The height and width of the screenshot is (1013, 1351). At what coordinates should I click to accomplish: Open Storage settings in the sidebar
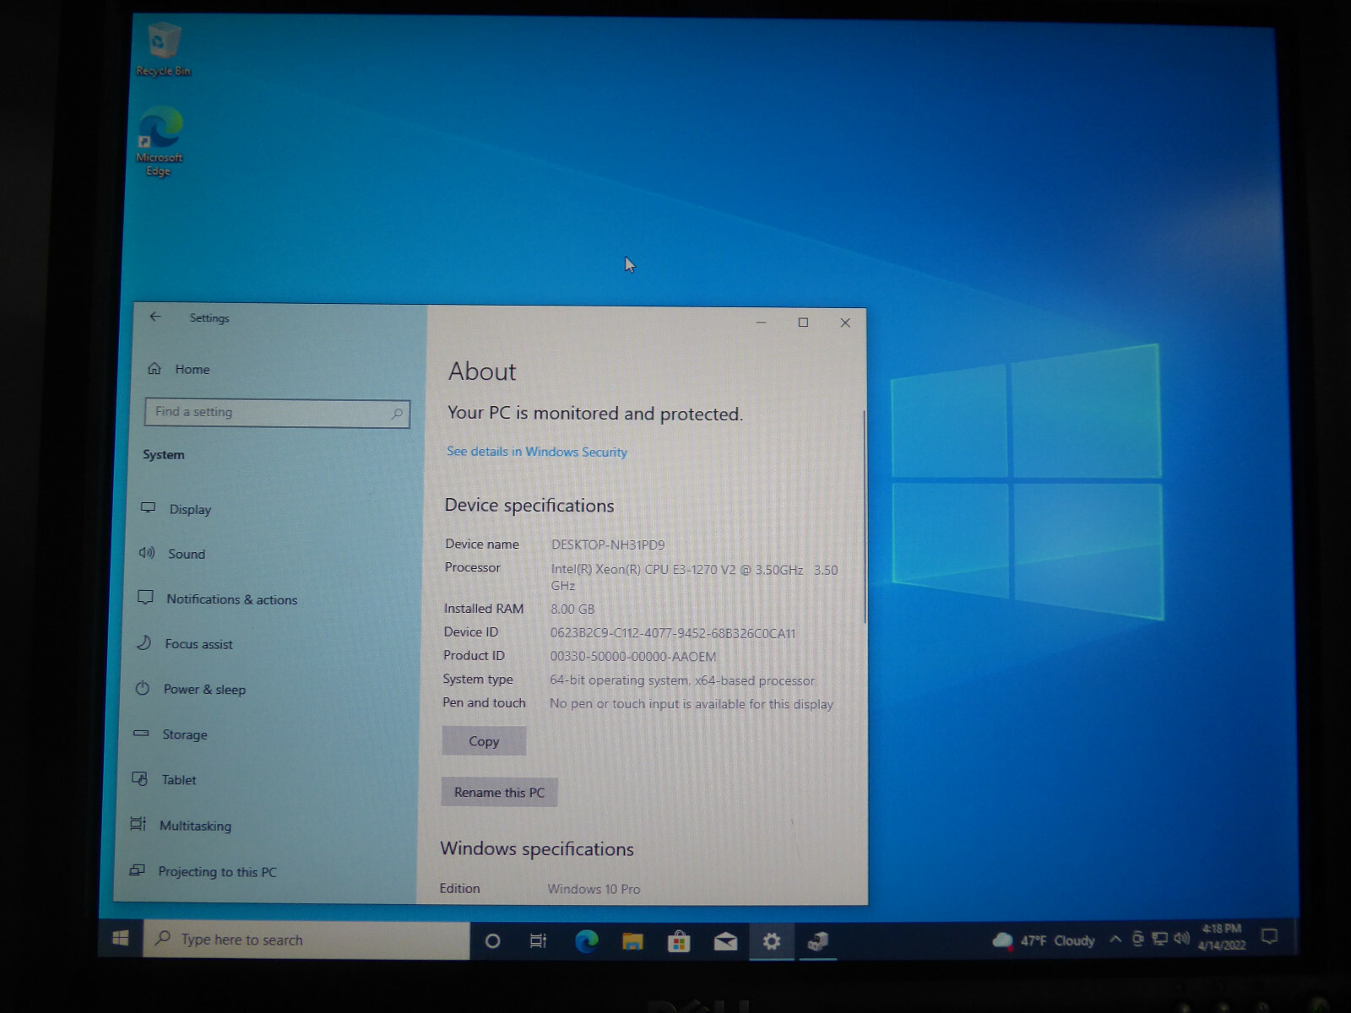point(170,734)
